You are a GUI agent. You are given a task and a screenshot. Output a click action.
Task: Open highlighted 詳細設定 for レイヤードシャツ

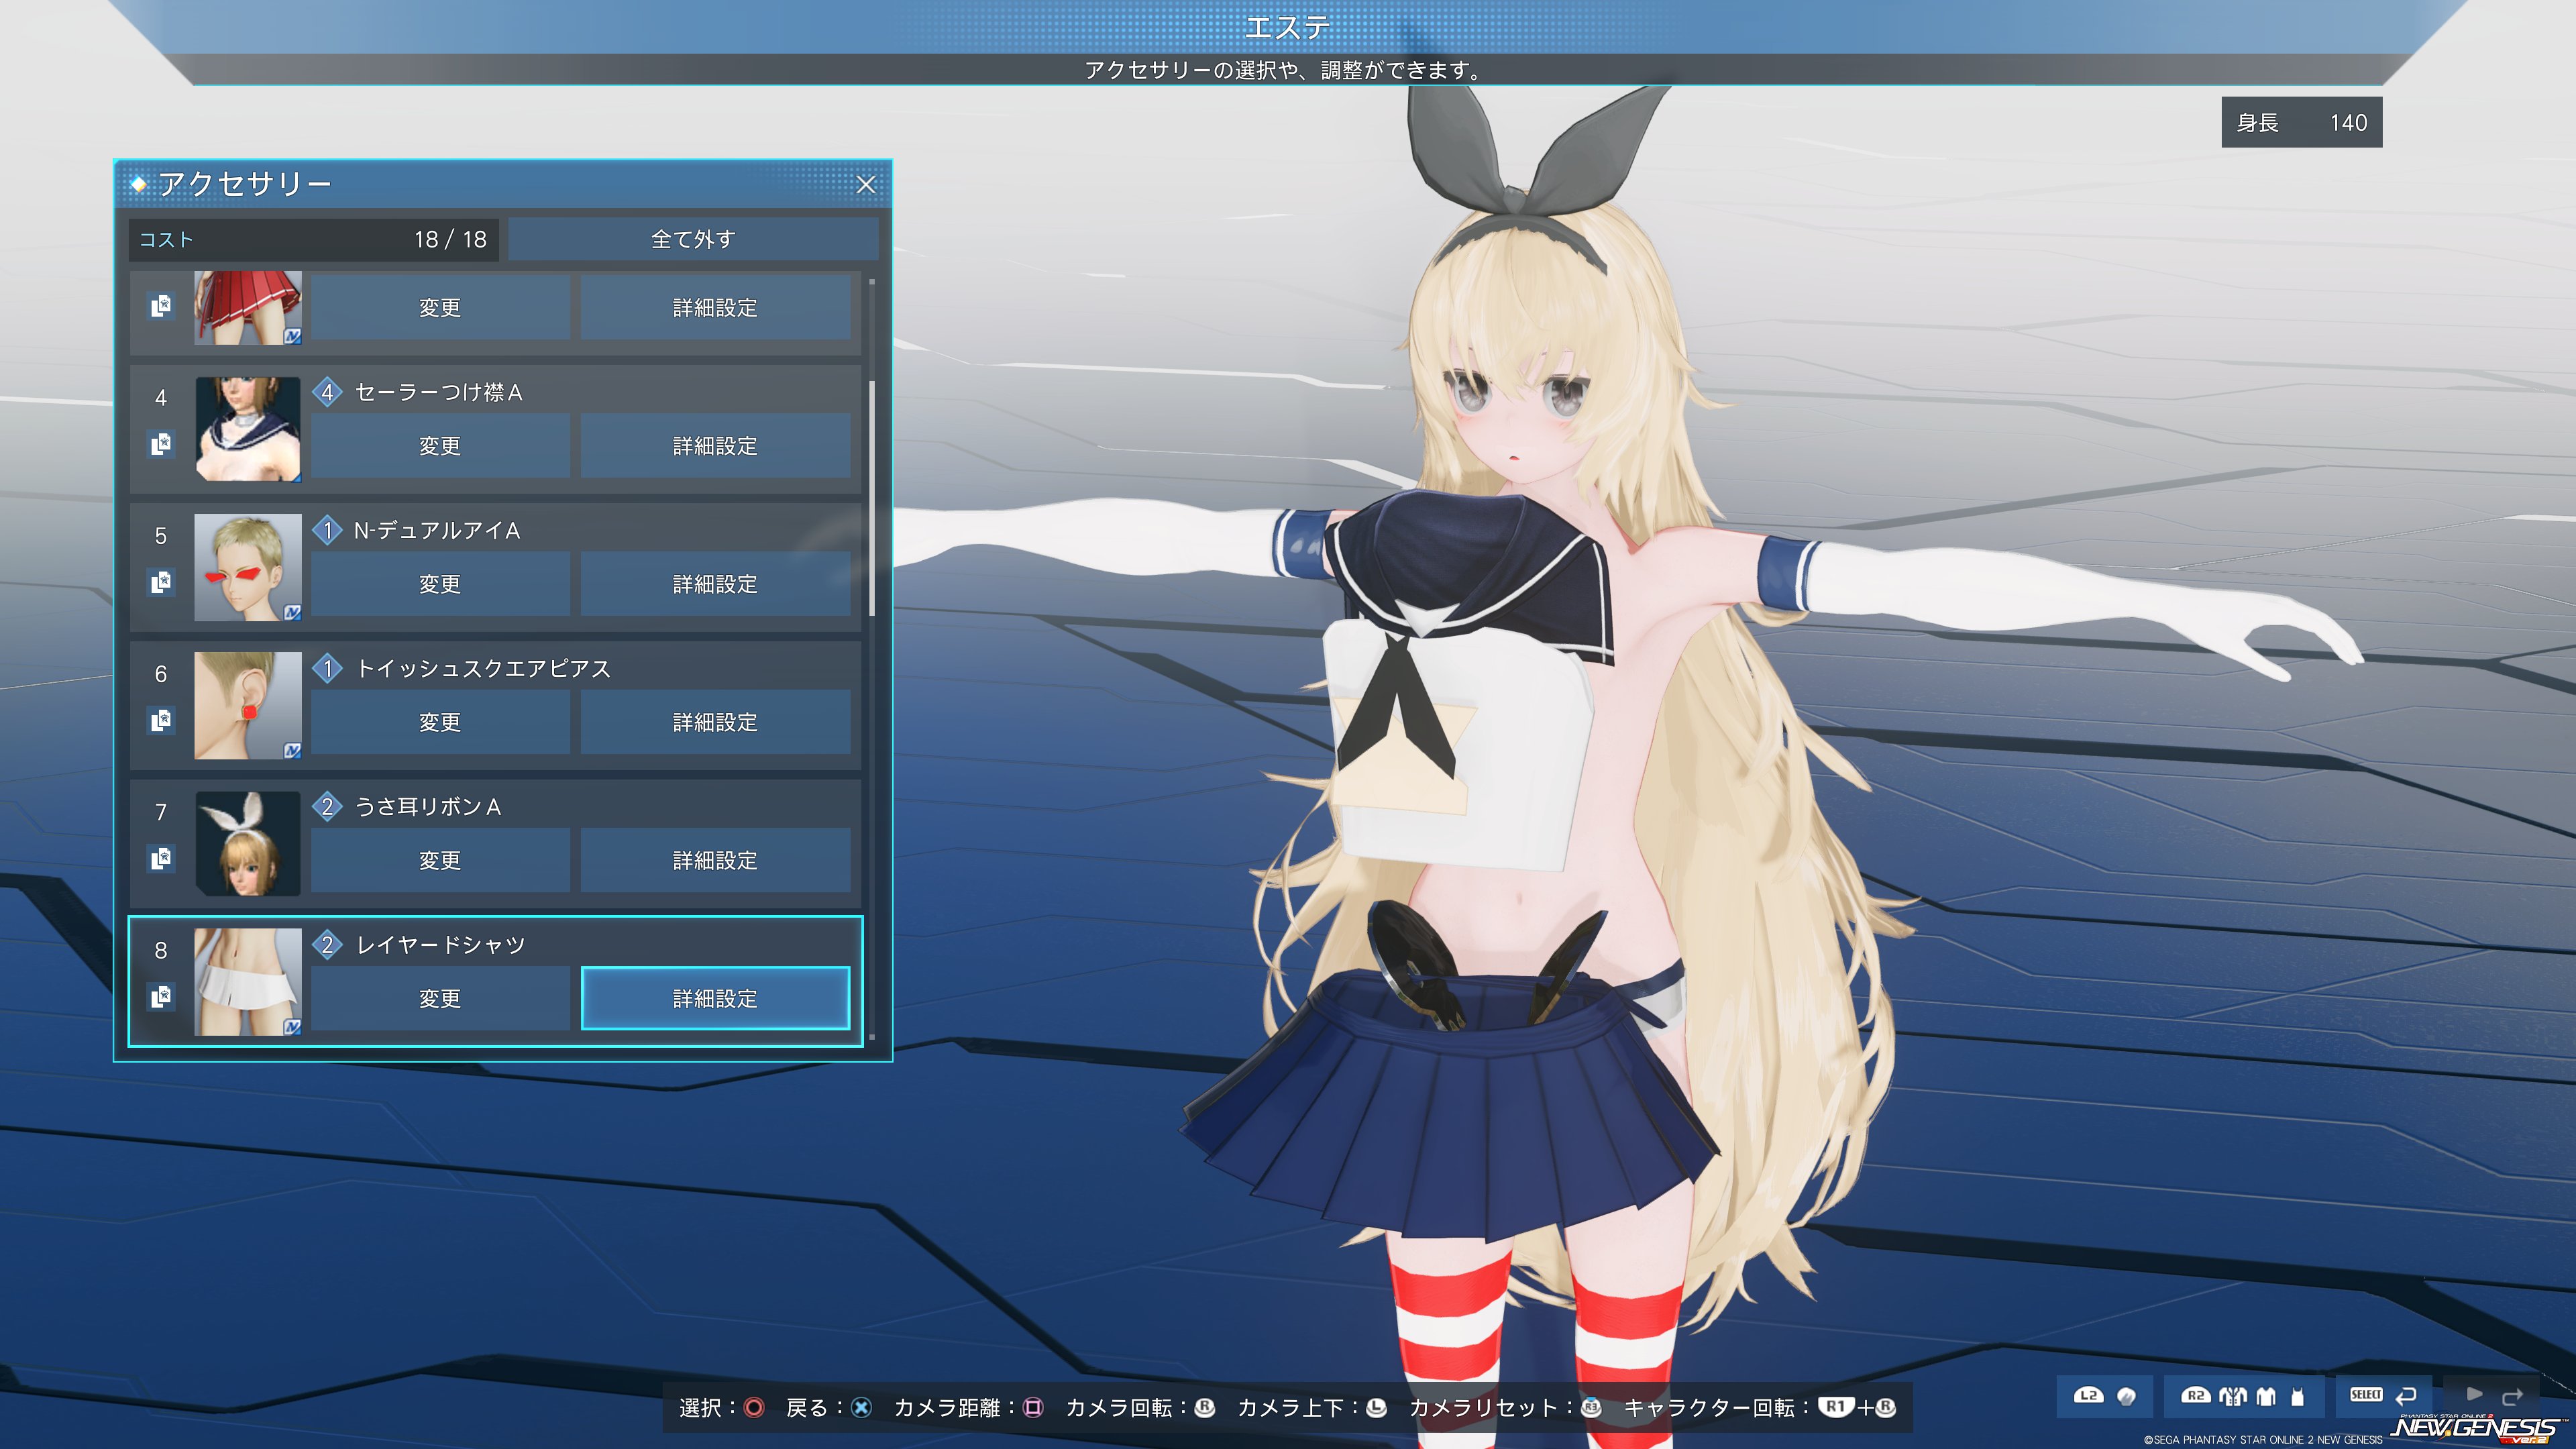point(715,998)
